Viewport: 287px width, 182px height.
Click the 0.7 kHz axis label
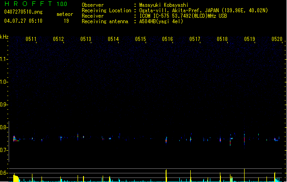(4, 150)
